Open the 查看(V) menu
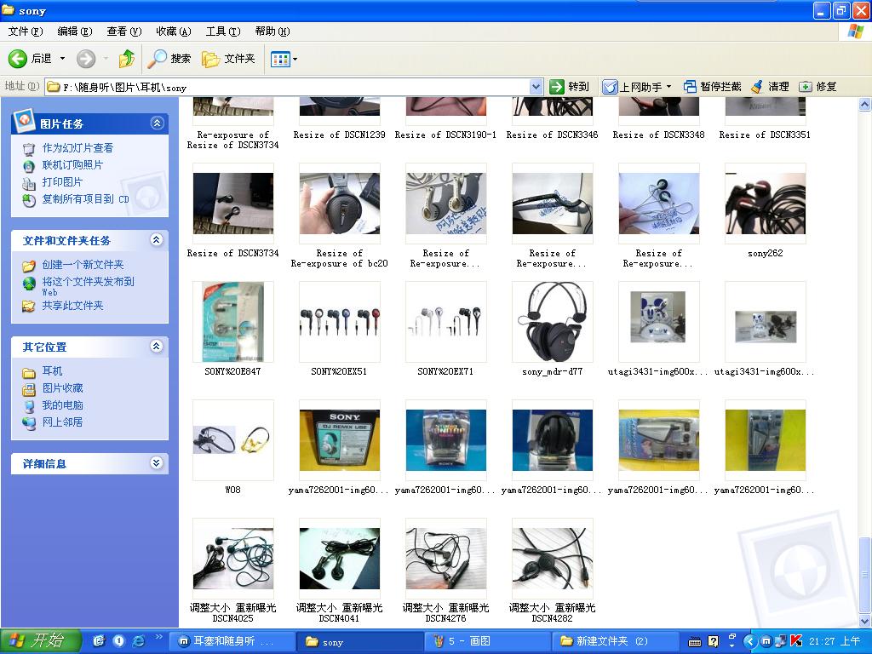 124,32
